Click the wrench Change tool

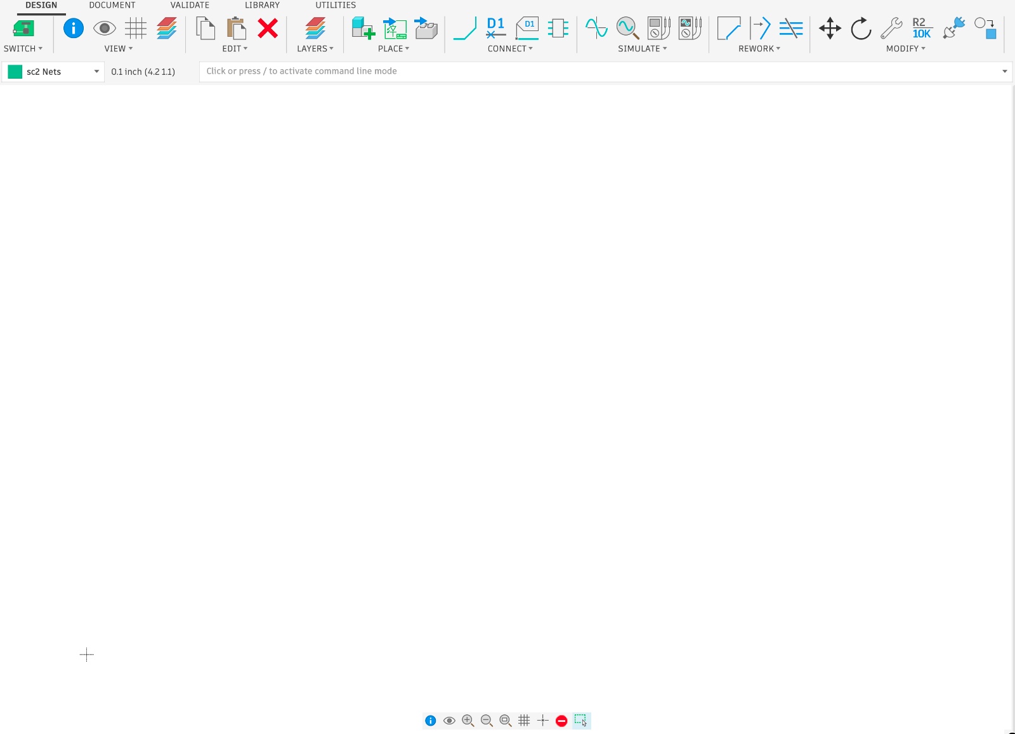click(x=892, y=28)
